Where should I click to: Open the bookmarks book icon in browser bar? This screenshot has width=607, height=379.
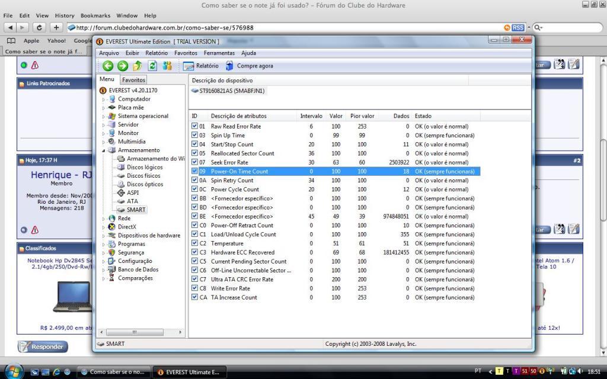11,41
